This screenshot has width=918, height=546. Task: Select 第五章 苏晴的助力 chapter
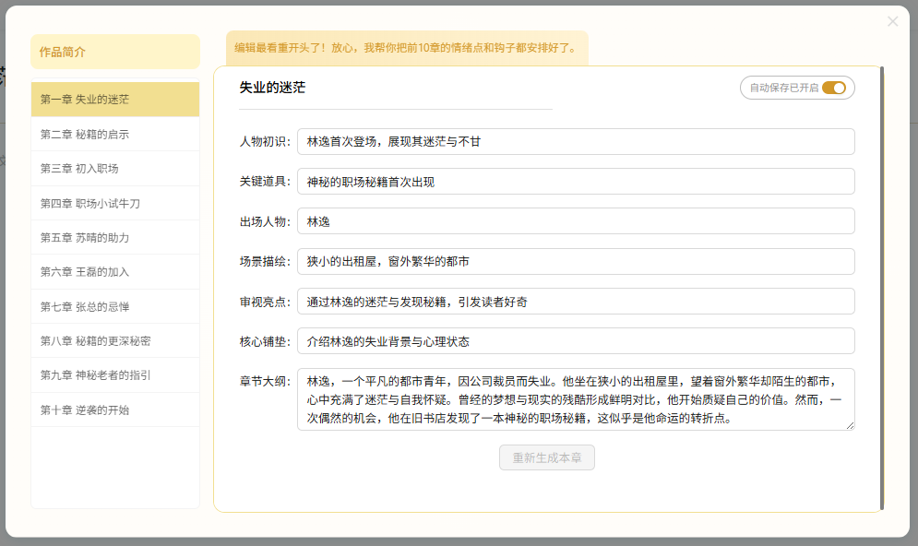(115, 238)
